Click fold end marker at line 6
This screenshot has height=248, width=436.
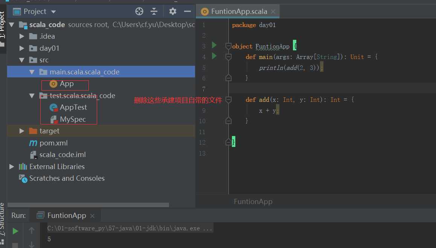coord(228,78)
